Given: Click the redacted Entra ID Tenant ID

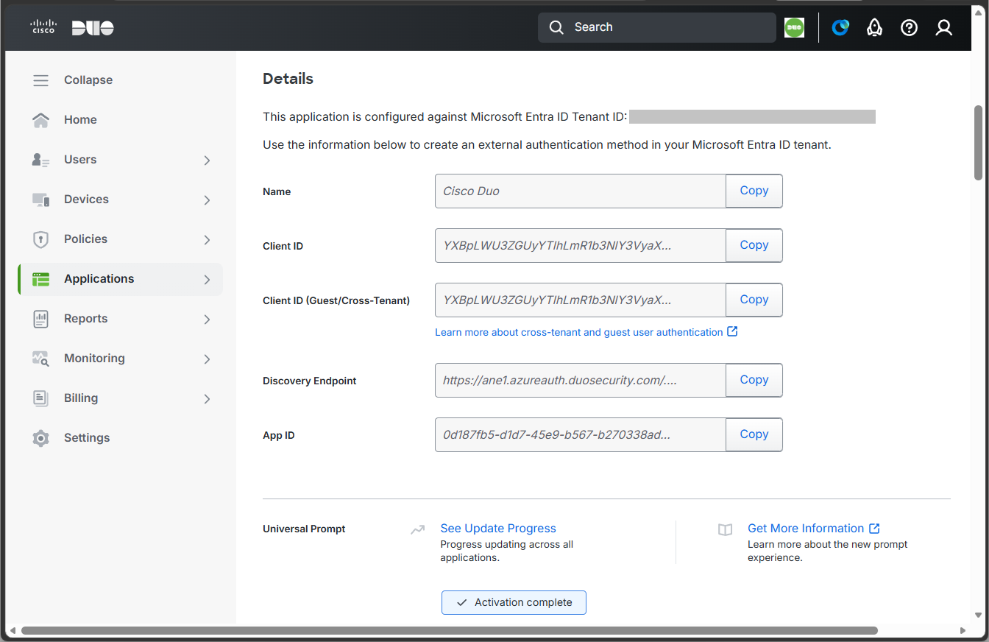Looking at the screenshot, I should coord(752,116).
